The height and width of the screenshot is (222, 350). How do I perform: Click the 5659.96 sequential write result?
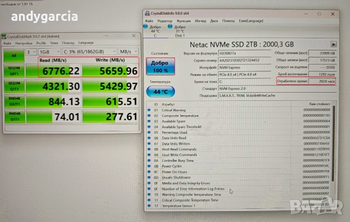tap(110, 71)
